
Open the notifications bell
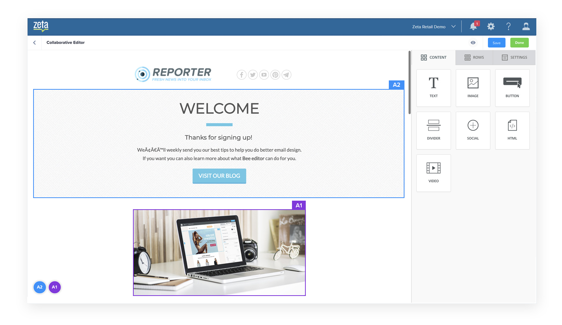473,26
